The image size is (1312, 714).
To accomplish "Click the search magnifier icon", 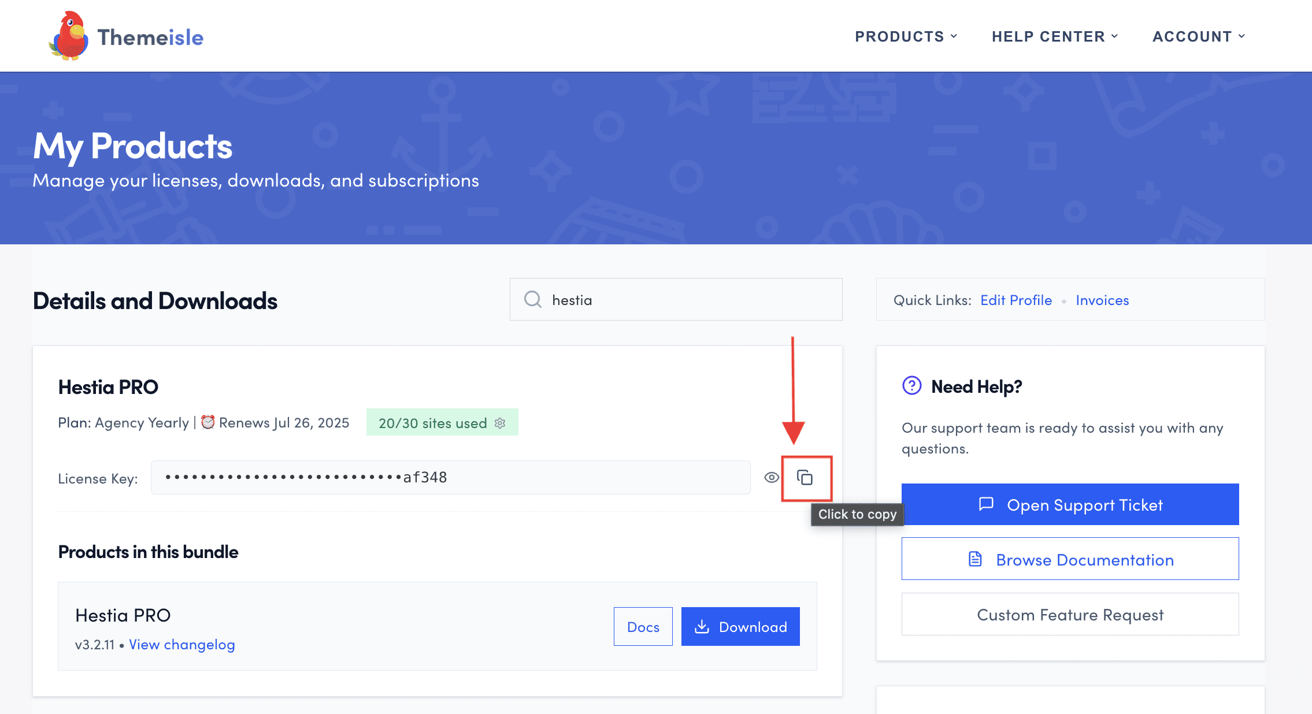I will point(532,299).
